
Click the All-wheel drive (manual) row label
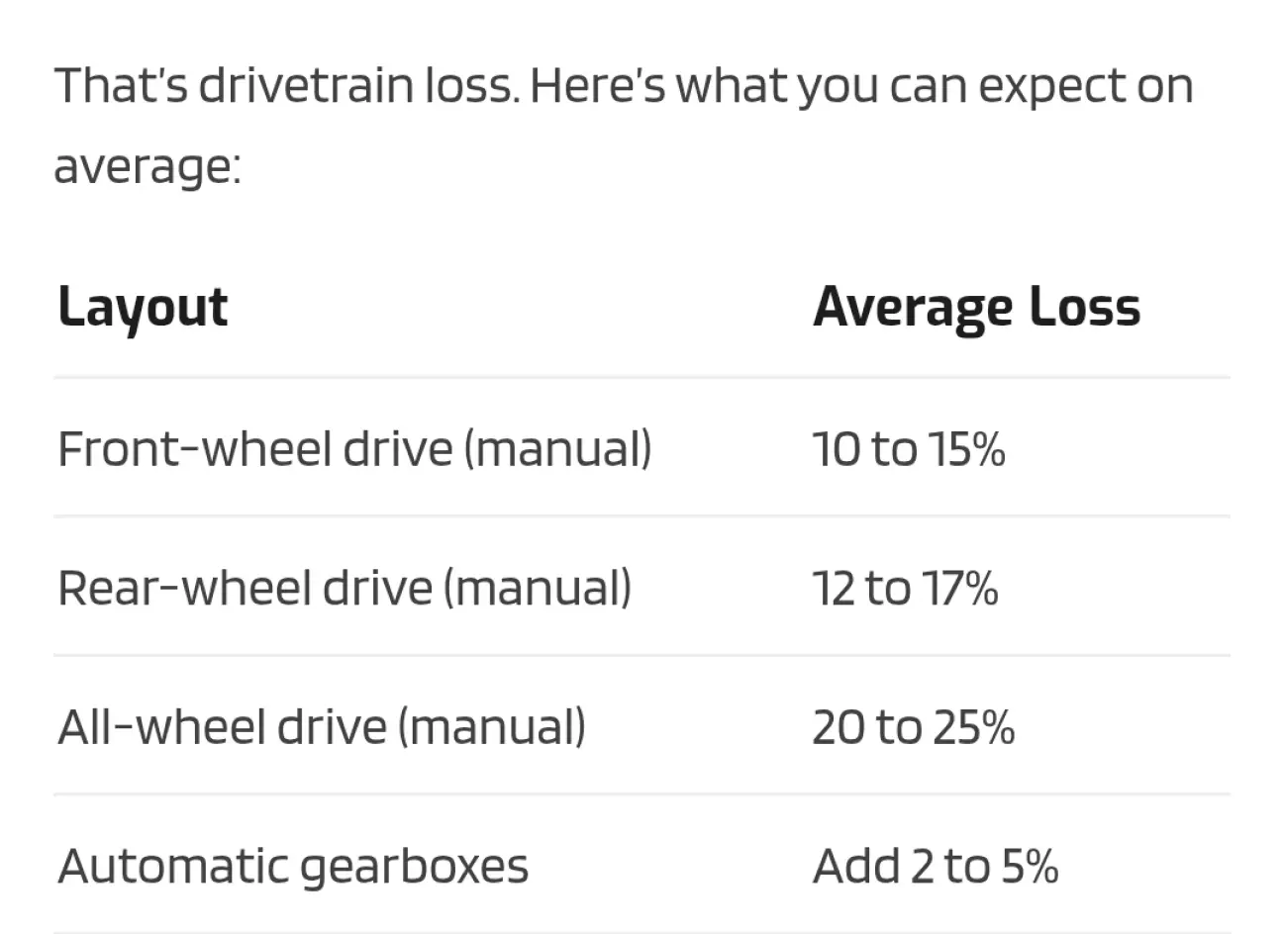pos(322,727)
